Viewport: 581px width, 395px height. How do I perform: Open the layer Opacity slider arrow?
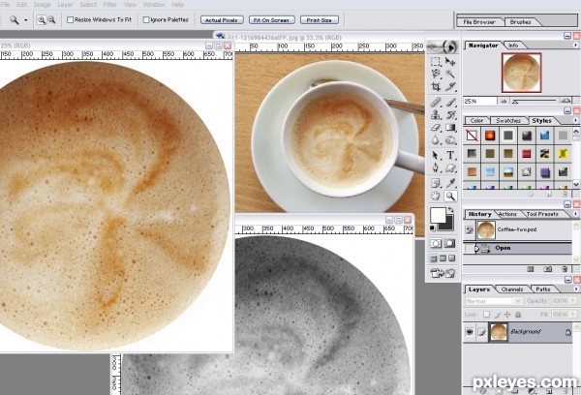tap(573, 301)
